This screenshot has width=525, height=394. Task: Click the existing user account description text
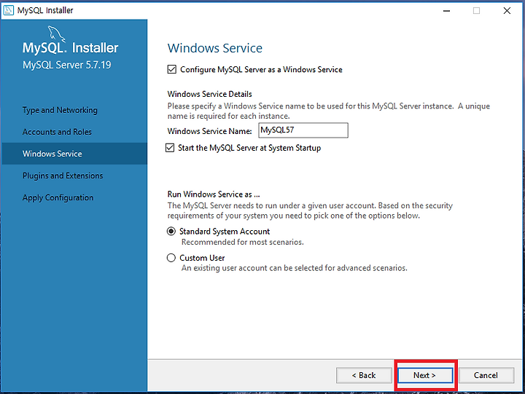(295, 268)
